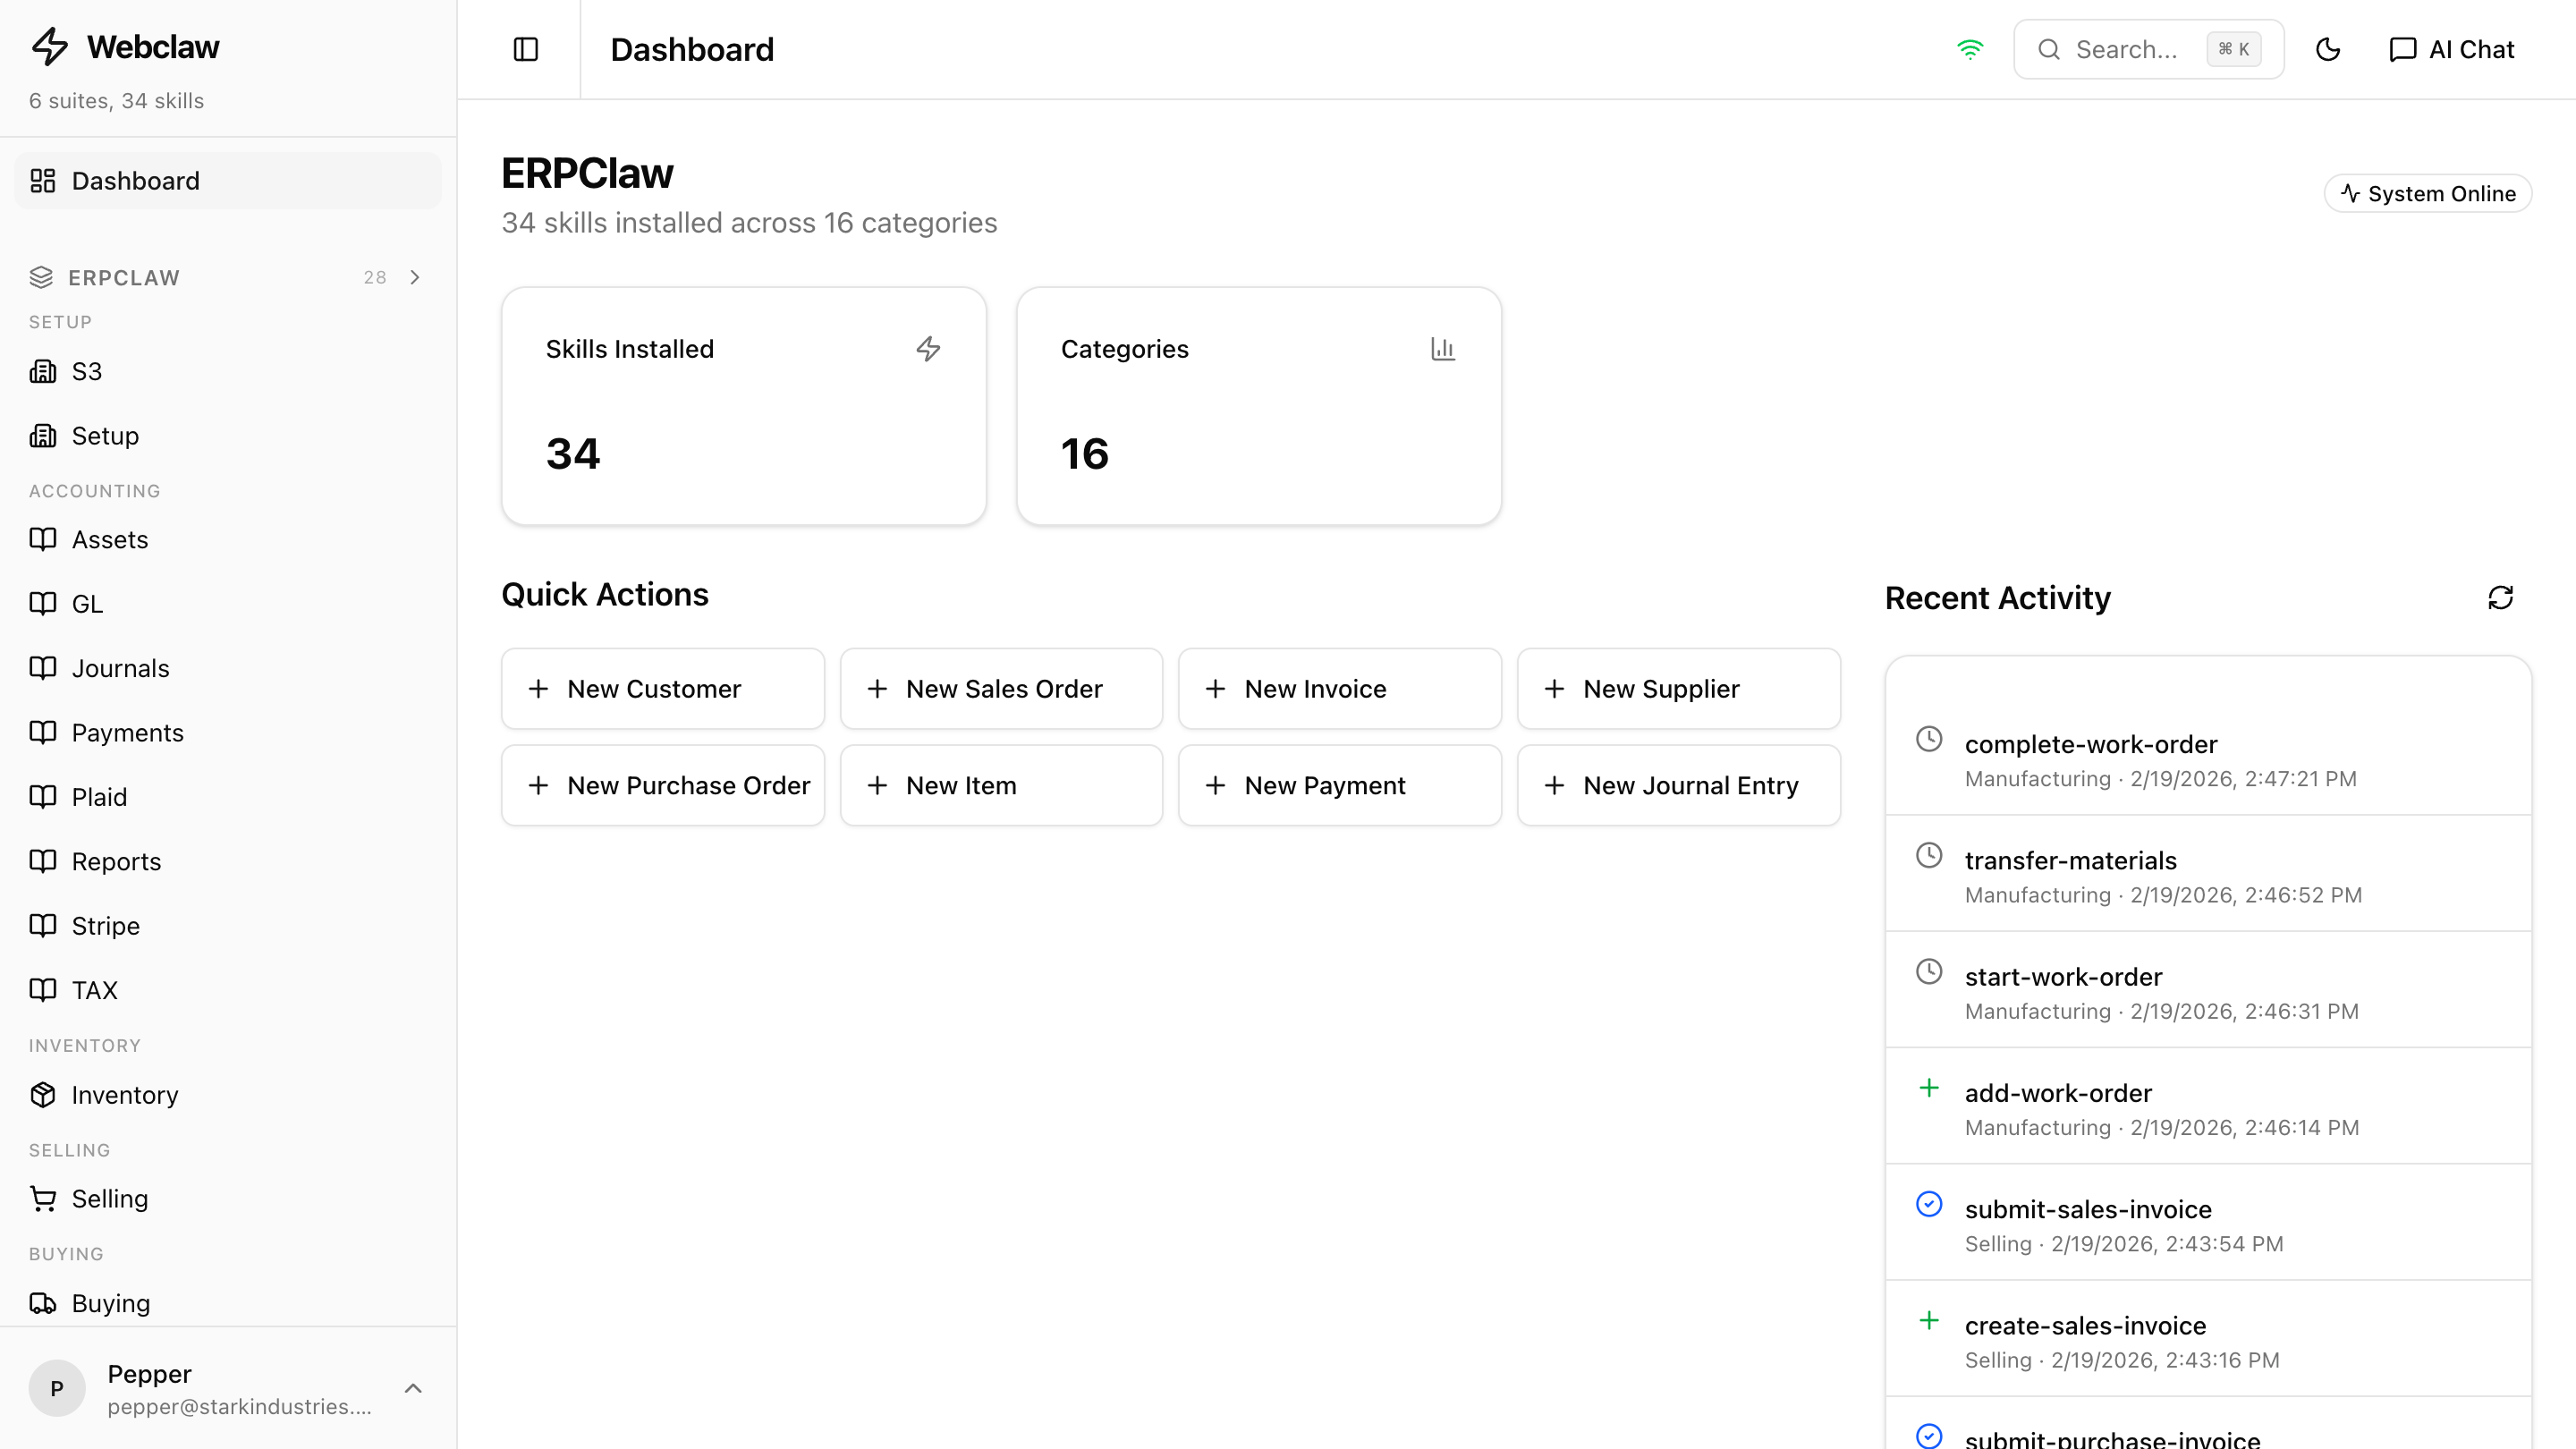Click the Webclaw lightning logo

[x=49, y=46]
